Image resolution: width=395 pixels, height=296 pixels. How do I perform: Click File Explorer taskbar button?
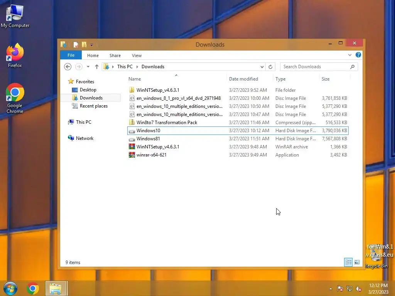(56, 288)
